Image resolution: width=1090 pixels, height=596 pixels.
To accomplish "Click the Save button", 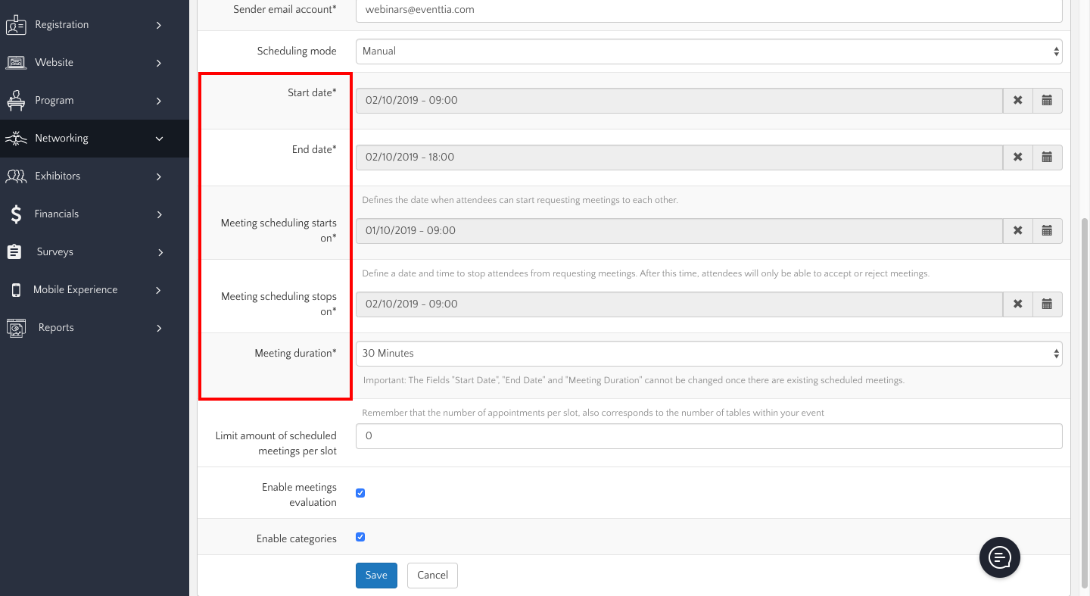I will click(x=376, y=576).
